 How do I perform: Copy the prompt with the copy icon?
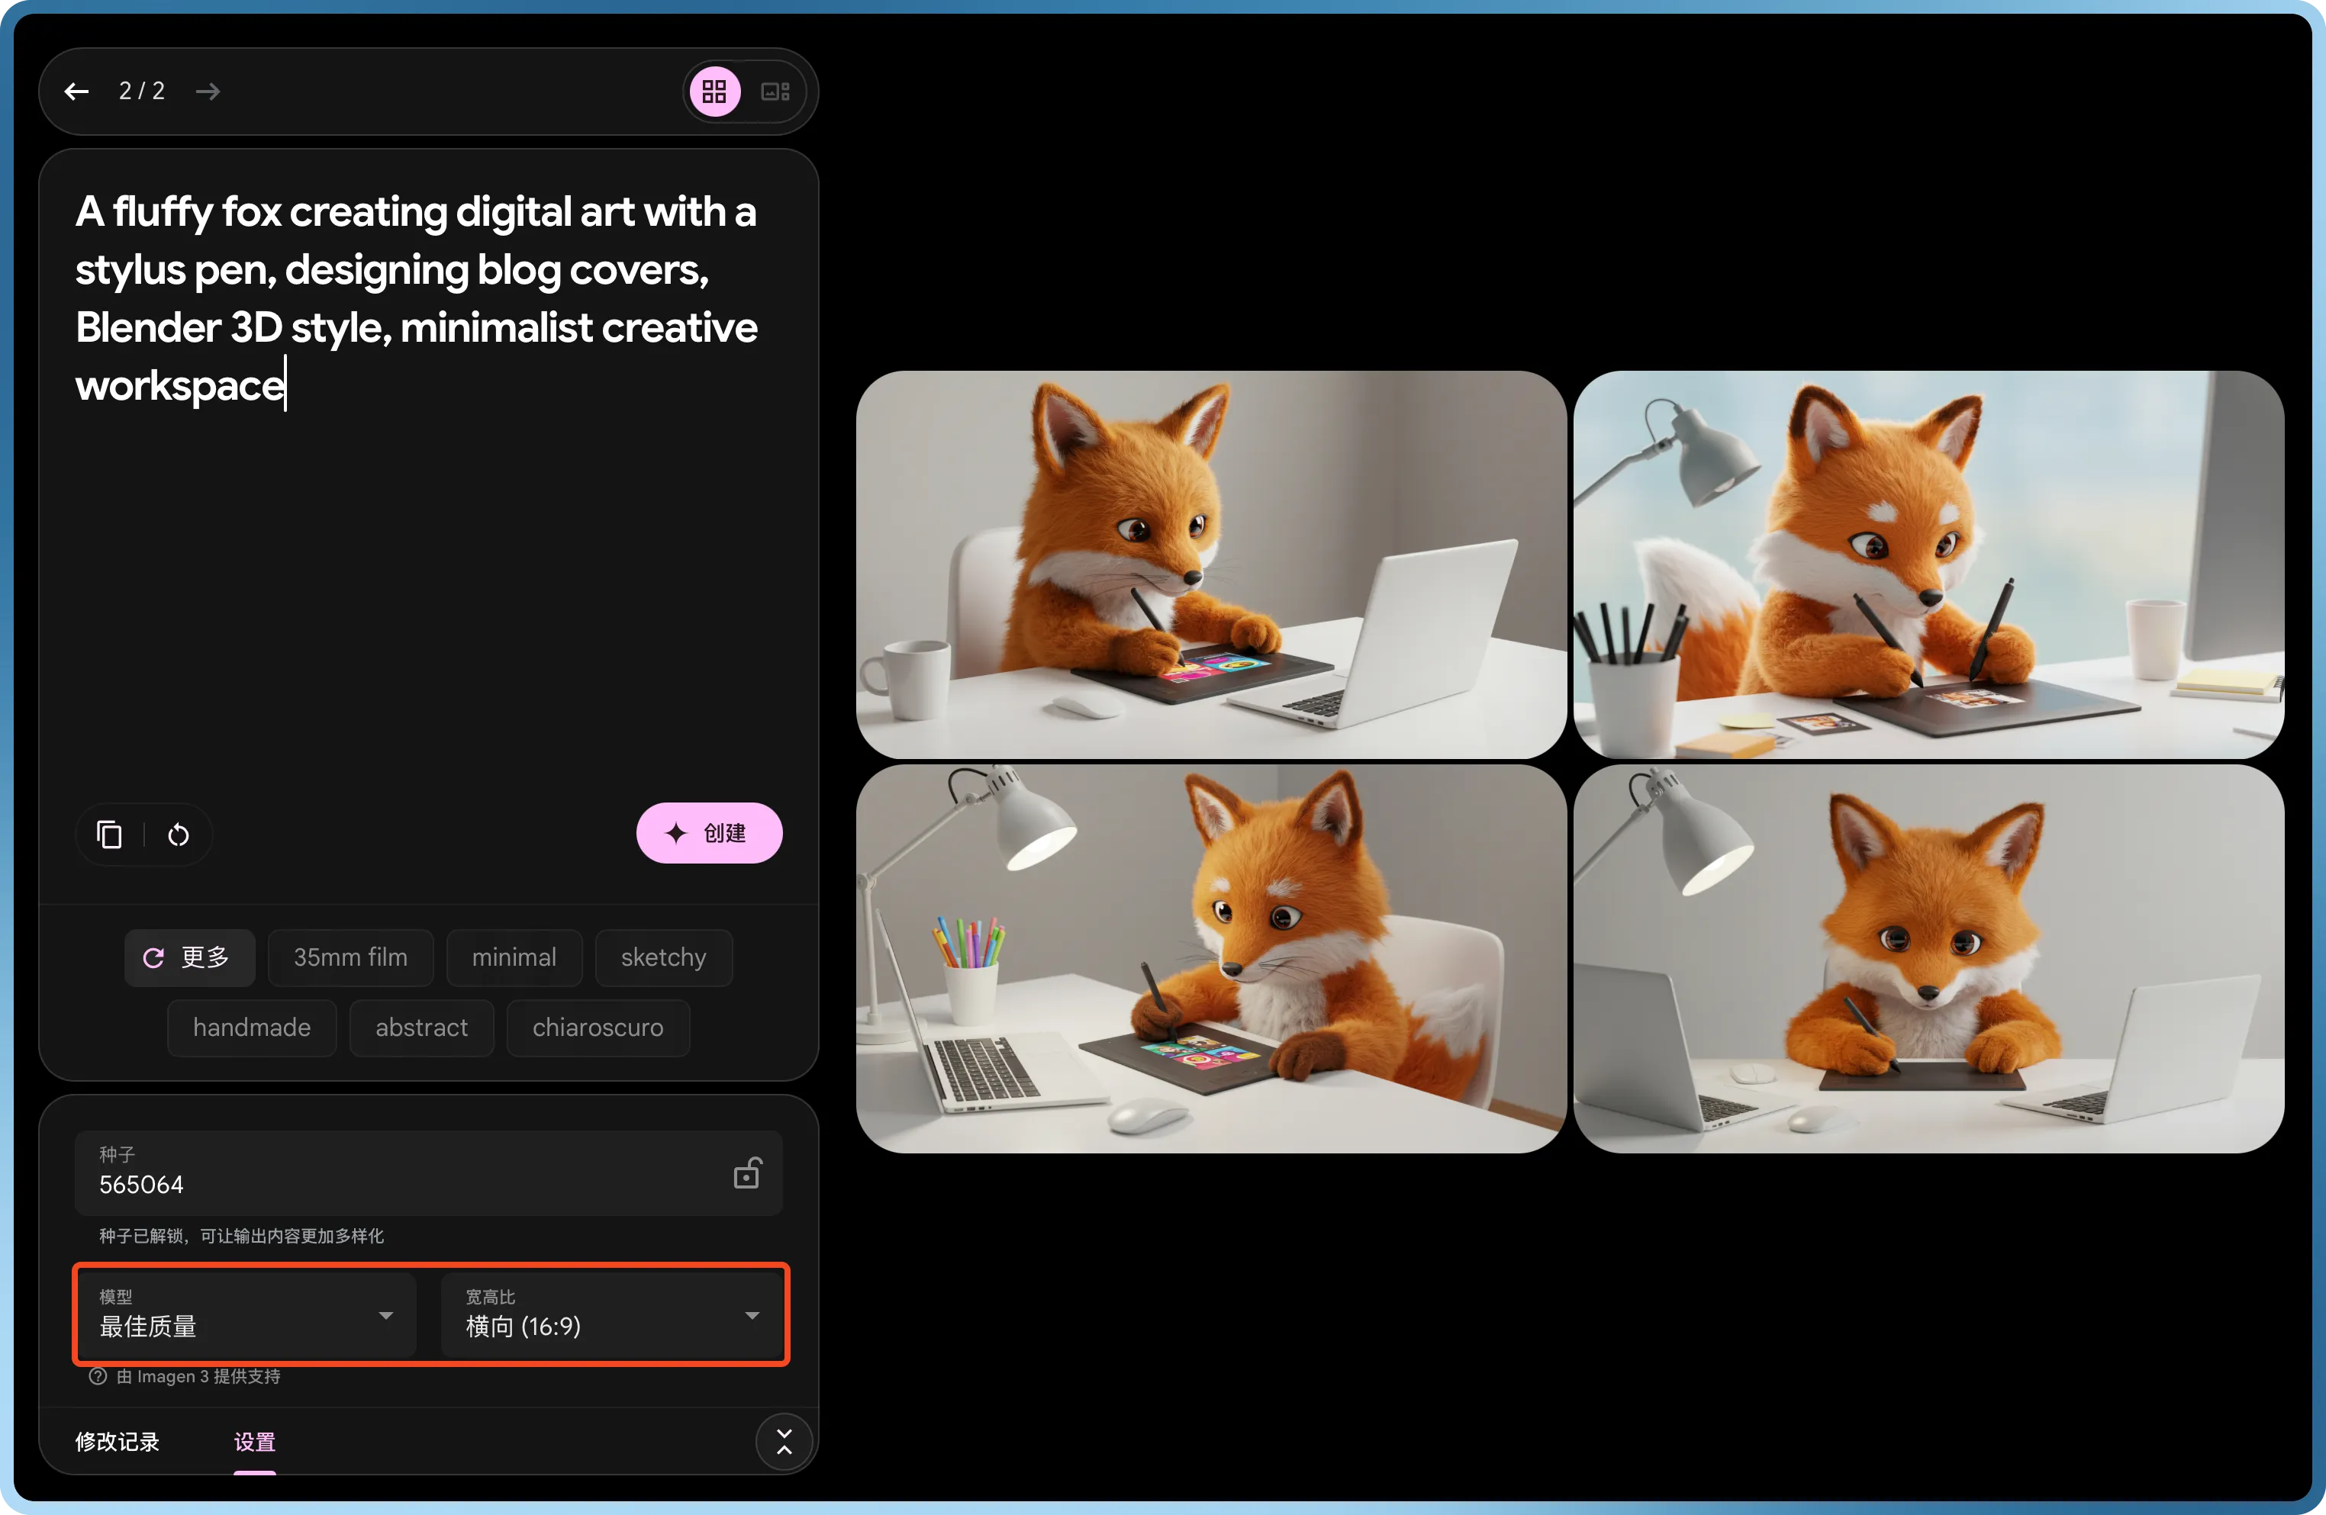point(109,835)
